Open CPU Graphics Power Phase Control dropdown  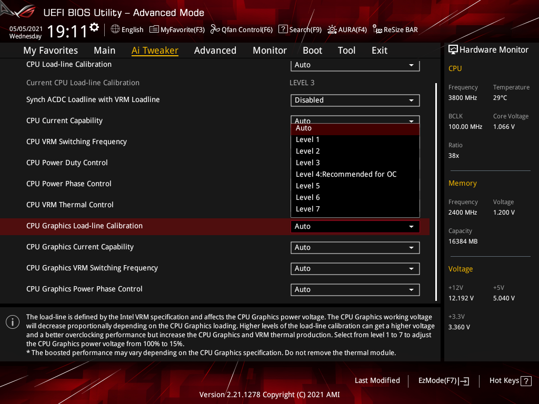click(x=355, y=289)
